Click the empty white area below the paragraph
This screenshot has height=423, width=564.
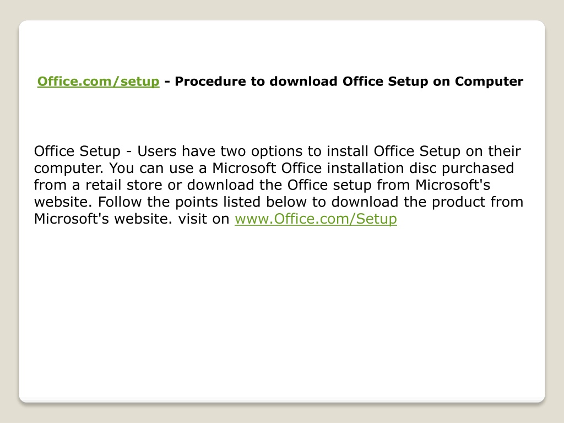pos(282,310)
